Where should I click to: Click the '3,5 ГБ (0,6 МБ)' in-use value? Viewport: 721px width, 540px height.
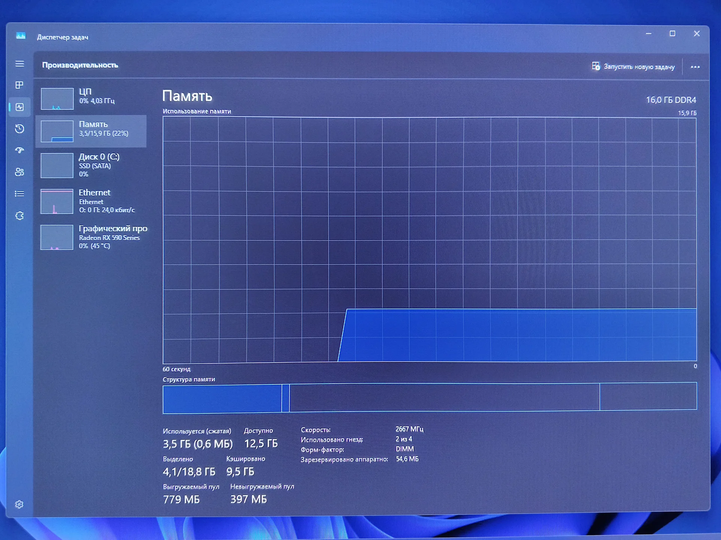(198, 444)
